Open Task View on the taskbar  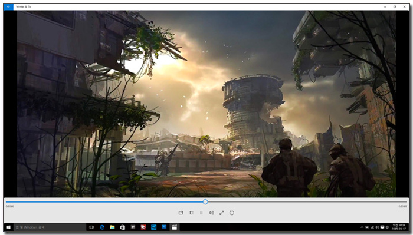(91, 227)
